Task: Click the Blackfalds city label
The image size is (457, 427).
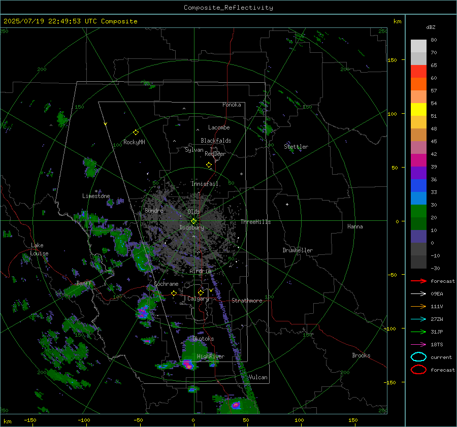Action: click(x=216, y=141)
